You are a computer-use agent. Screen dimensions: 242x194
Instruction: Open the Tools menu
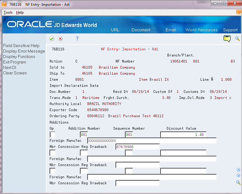coord(8,12)
